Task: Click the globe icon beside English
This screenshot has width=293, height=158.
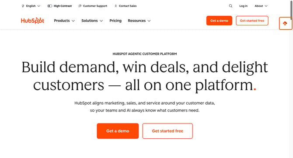Action: 23,6
